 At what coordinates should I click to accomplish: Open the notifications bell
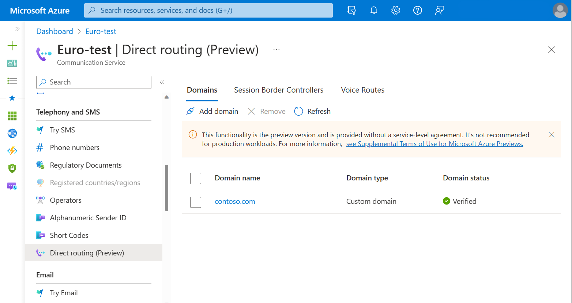tap(374, 10)
